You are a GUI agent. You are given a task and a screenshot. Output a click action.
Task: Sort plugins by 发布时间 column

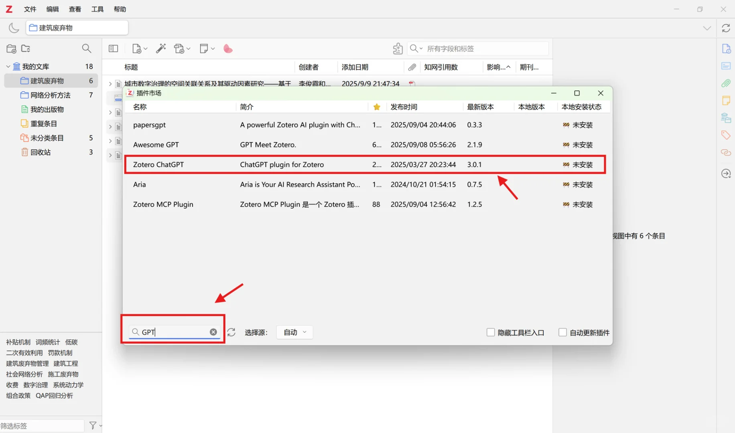pos(404,107)
